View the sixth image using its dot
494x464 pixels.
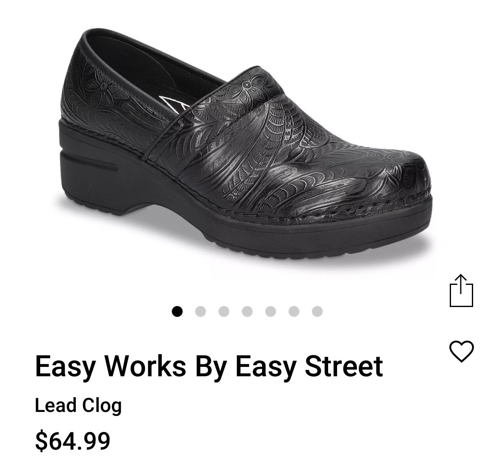pyautogui.click(x=294, y=312)
